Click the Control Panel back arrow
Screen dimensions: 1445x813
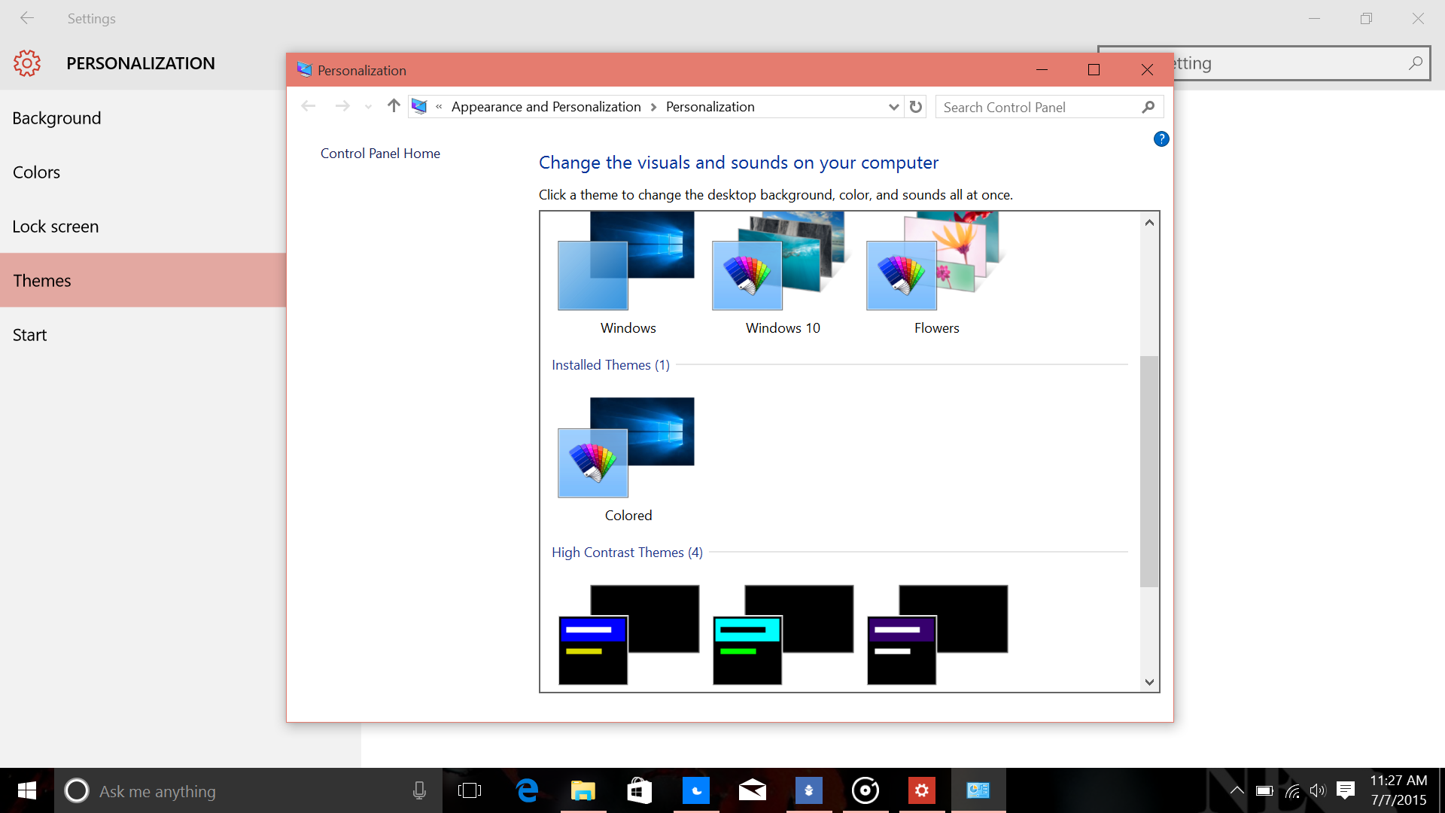click(x=308, y=106)
